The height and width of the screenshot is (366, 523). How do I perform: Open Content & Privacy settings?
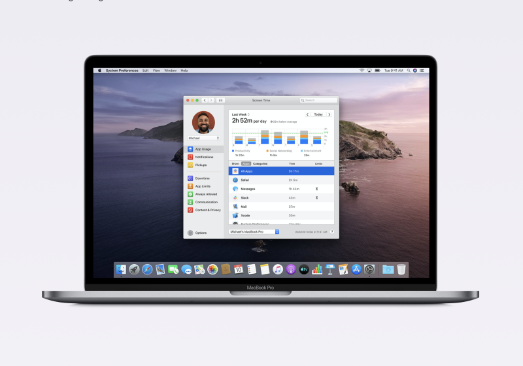pyautogui.click(x=207, y=210)
